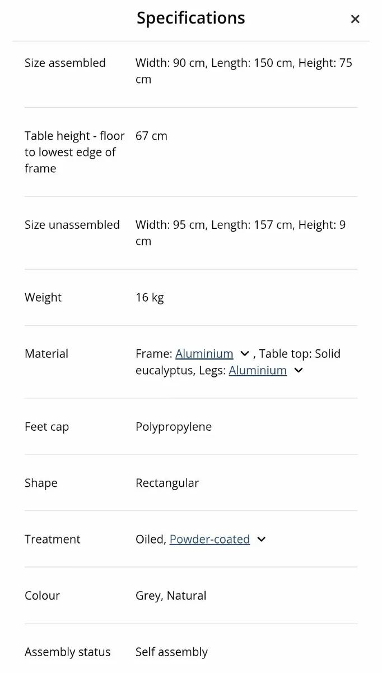Viewport: 382px width, 673px height.
Task: Click the 67 cm table height value
Action: 151,136
